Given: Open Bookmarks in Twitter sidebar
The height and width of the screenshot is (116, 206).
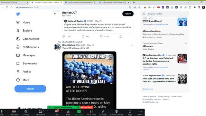Looking at the screenshot, I should pyautogui.click(x=26, y=63).
